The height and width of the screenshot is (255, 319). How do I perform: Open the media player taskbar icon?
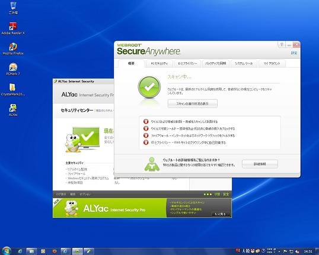click(43, 251)
